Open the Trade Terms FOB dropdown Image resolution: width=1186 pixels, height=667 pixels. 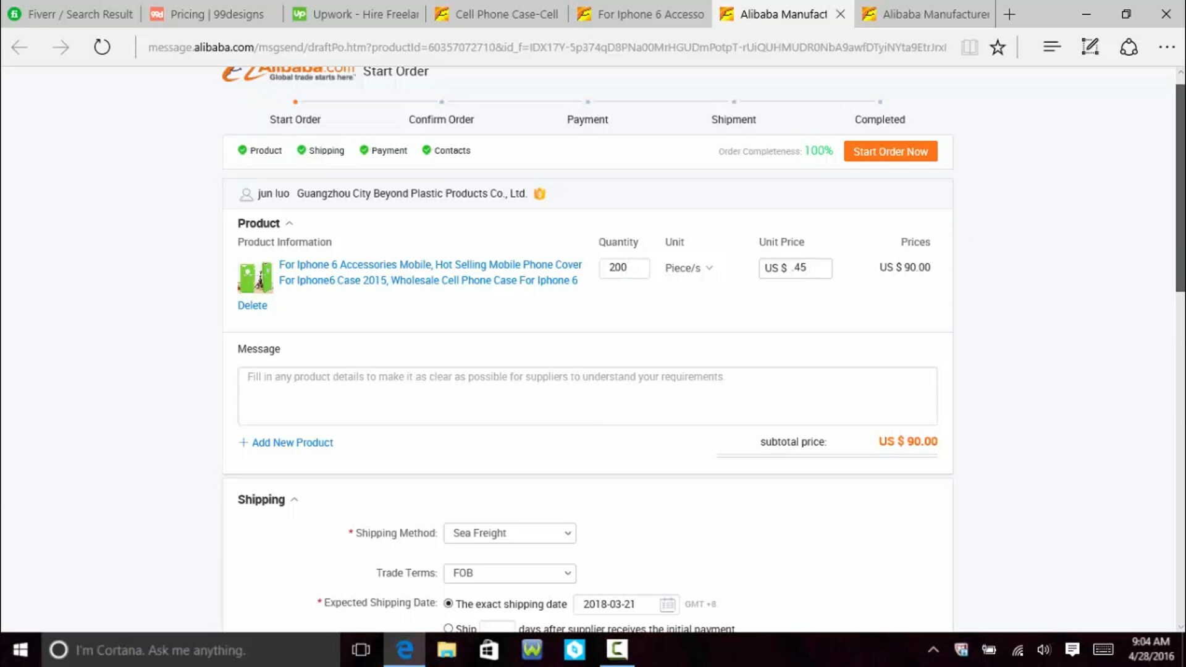(x=510, y=573)
